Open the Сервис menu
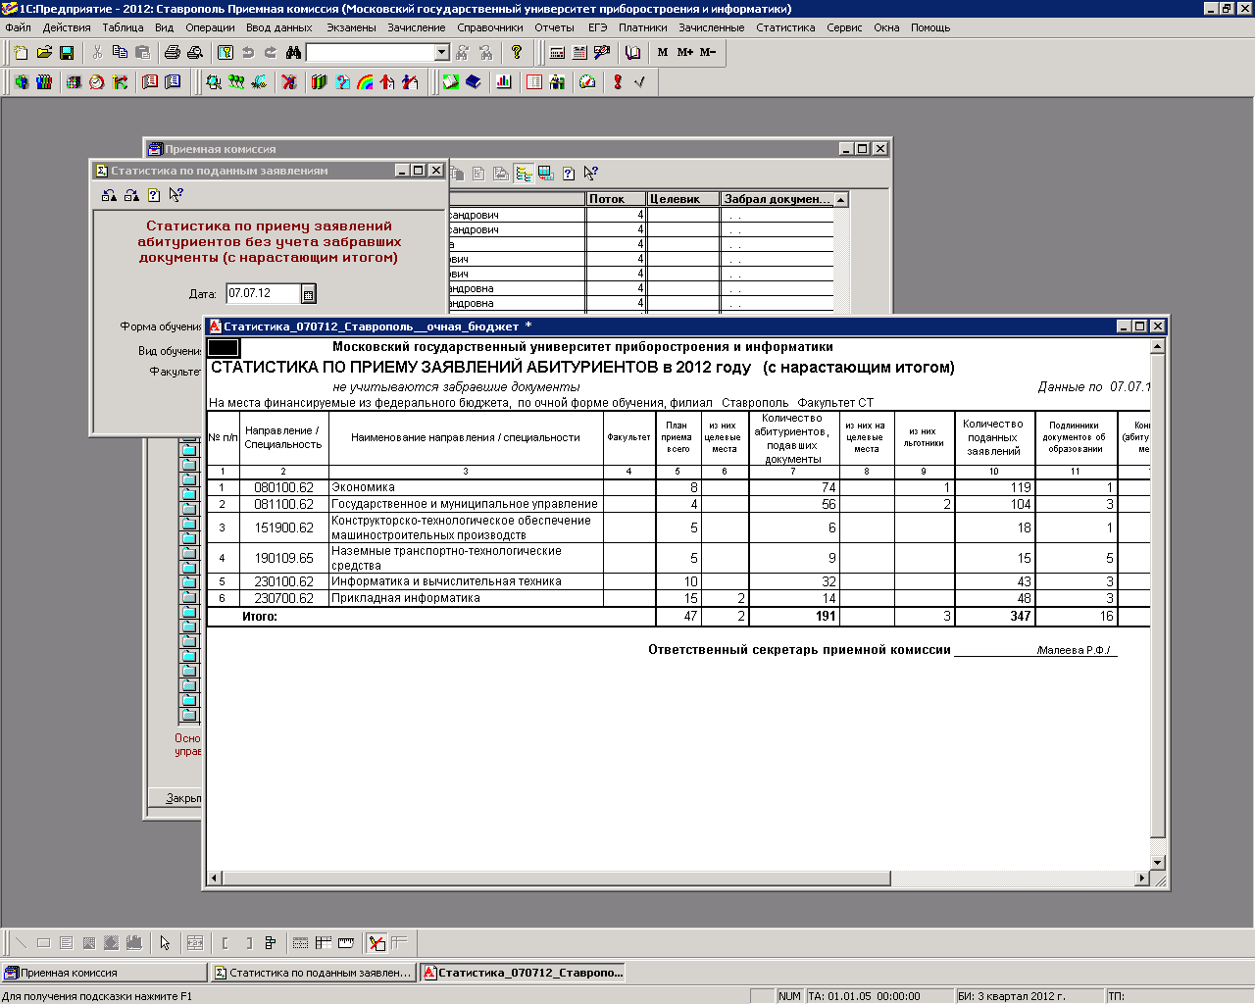This screenshot has width=1255, height=1004. 844,27
